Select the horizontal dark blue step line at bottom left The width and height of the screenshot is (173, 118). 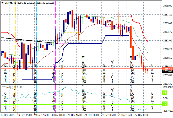click(x=37, y=79)
